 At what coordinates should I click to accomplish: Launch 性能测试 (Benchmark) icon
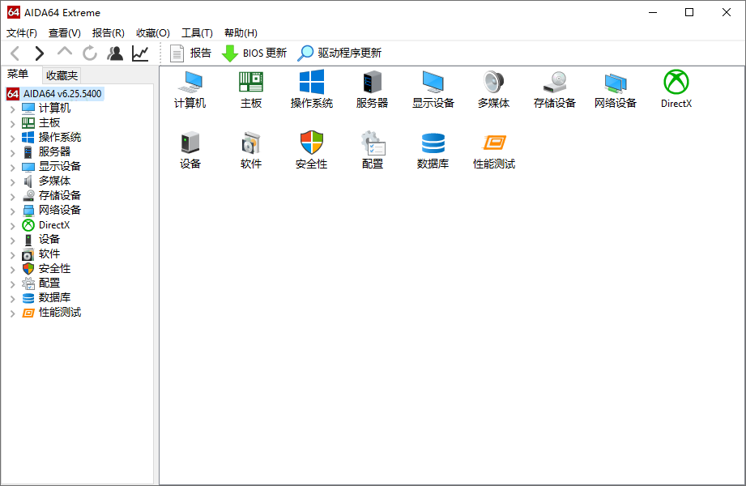pyautogui.click(x=493, y=150)
